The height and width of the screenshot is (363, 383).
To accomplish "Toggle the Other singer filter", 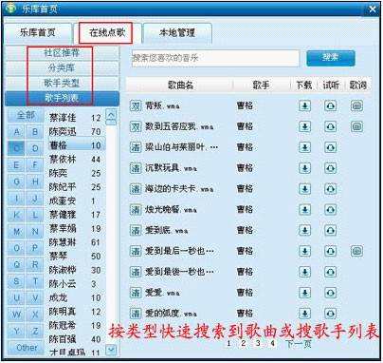I will point(27,348).
